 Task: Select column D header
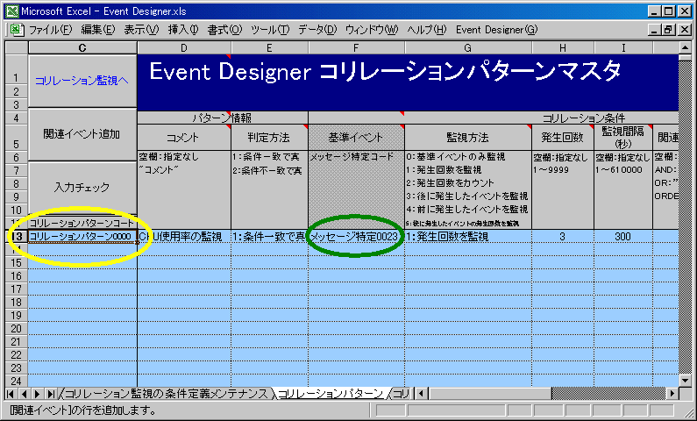click(x=184, y=47)
